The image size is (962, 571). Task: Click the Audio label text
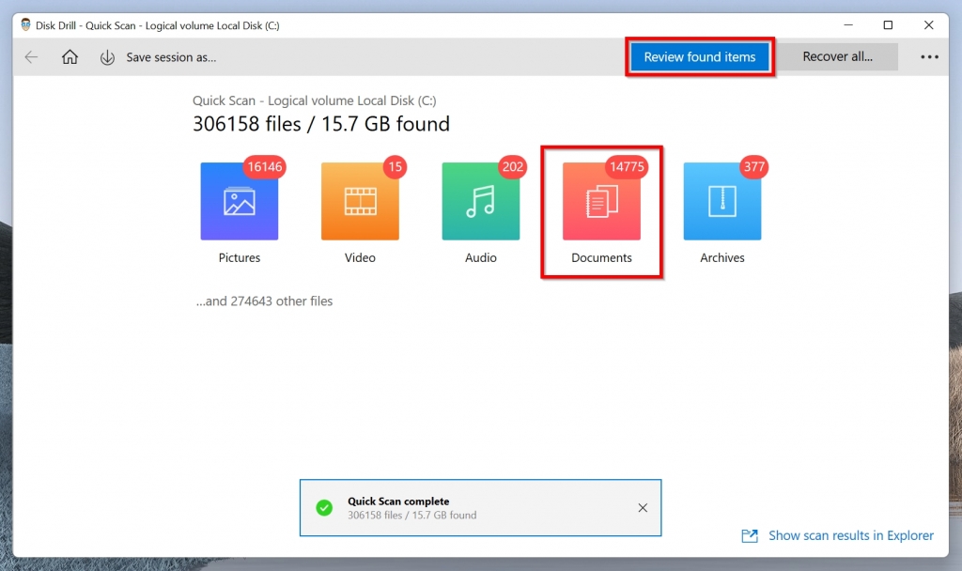point(481,257)
